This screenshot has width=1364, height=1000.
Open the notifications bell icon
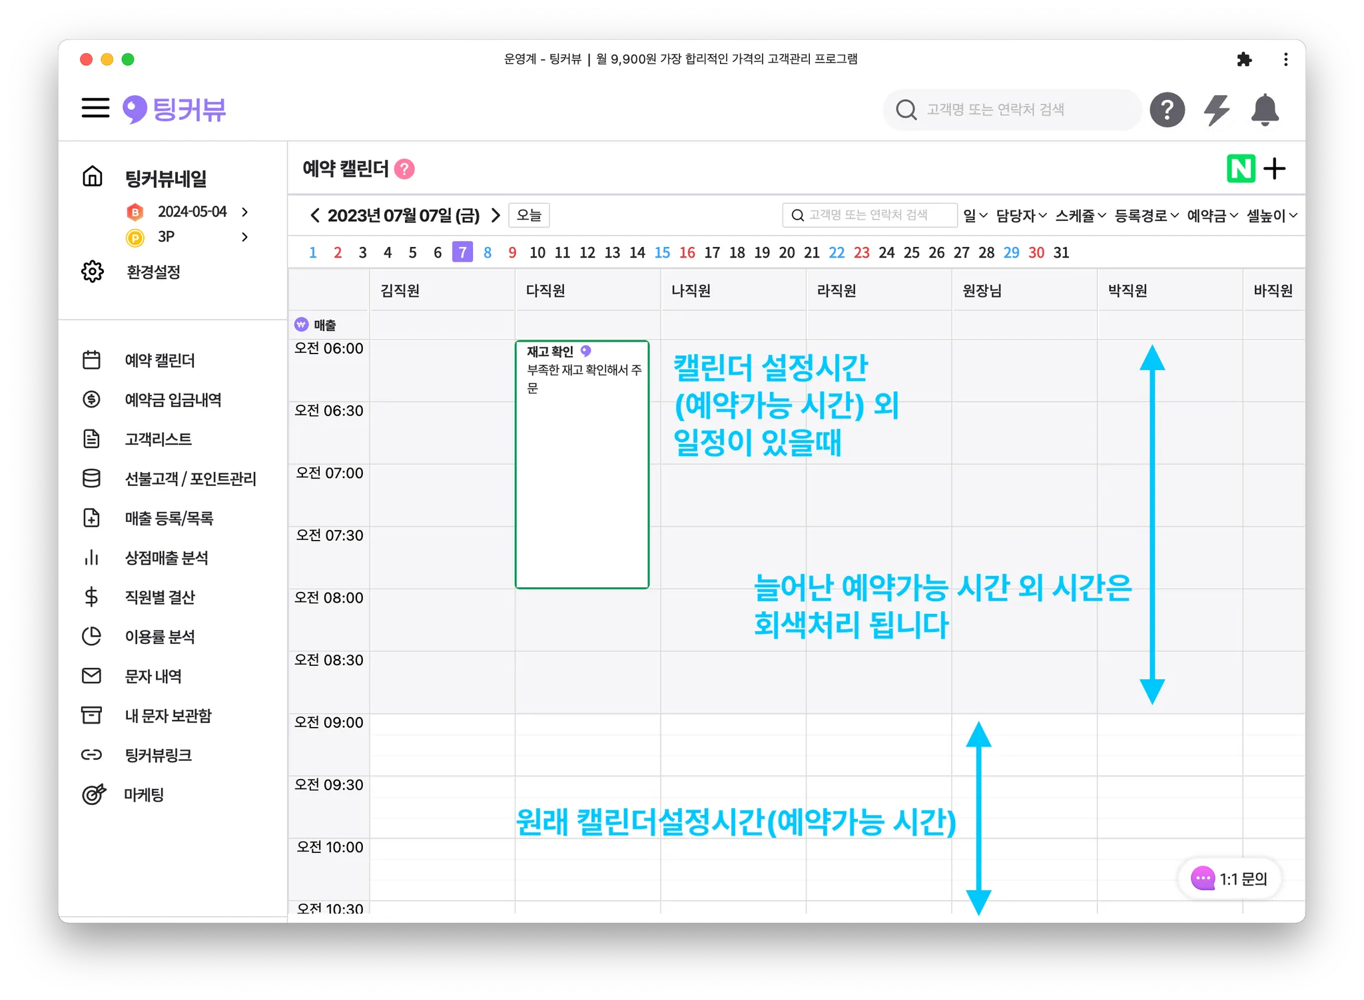pyautogui.click(x=1264, y=110)
